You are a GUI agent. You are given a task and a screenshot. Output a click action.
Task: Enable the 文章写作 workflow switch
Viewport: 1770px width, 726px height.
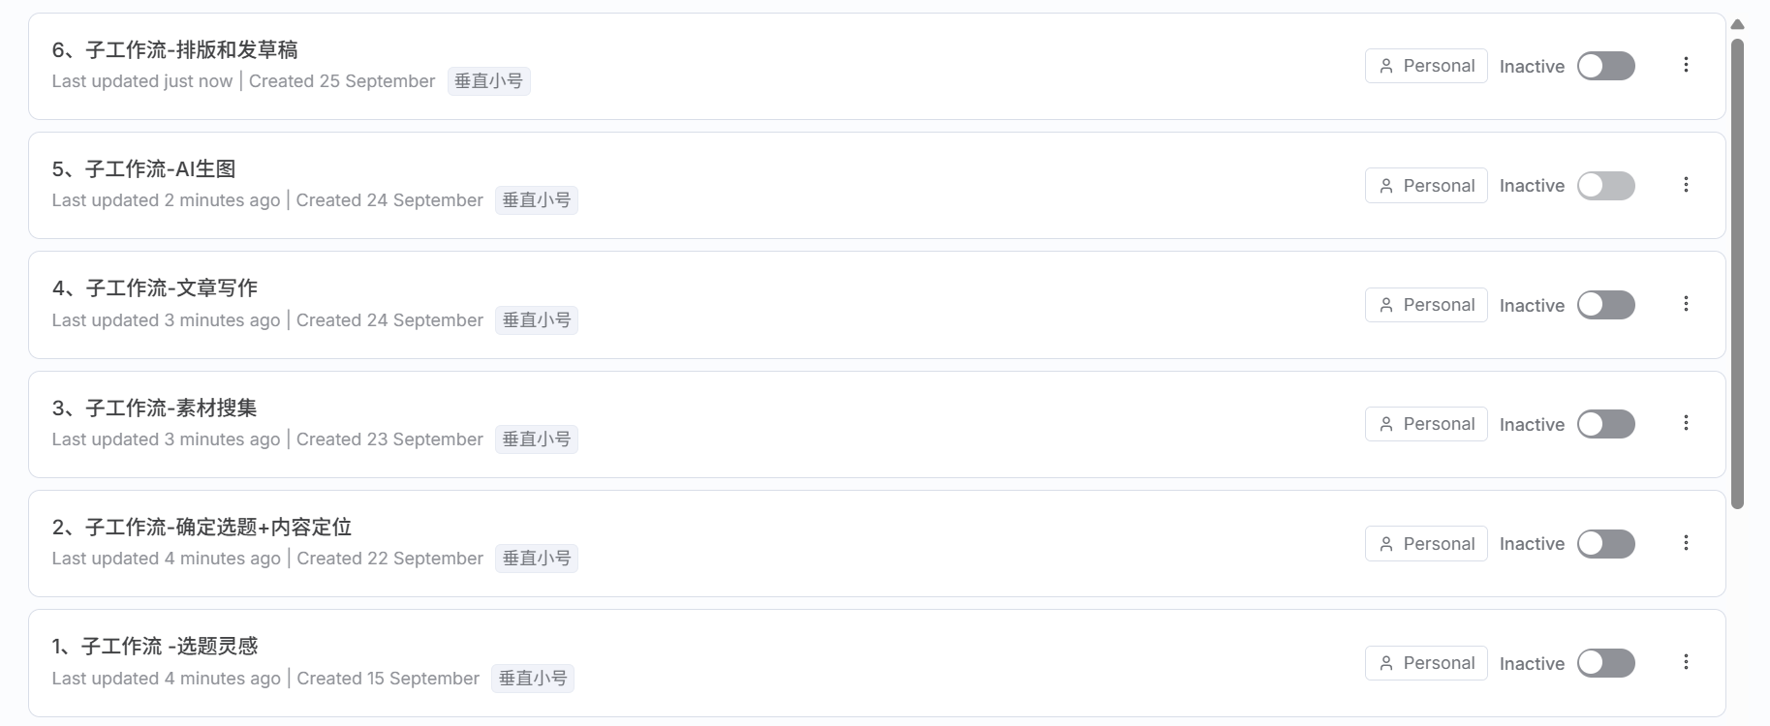click(1605, 305)
